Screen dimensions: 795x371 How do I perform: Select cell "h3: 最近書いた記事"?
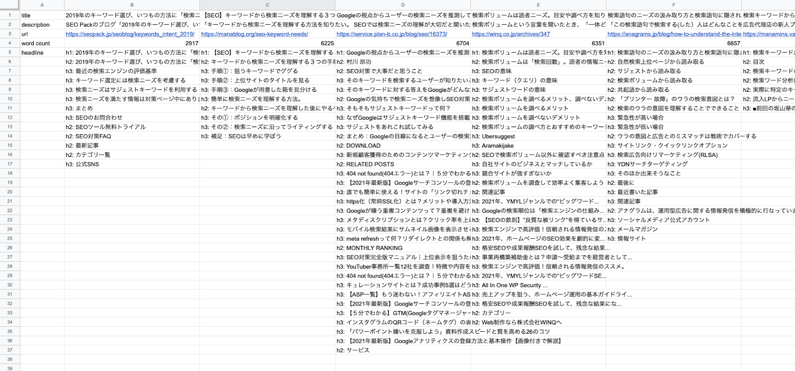tap(674, 192)
